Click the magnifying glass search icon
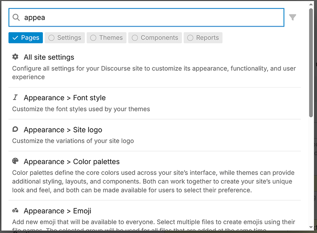This screenshot has width=317, height=233. 16,17
